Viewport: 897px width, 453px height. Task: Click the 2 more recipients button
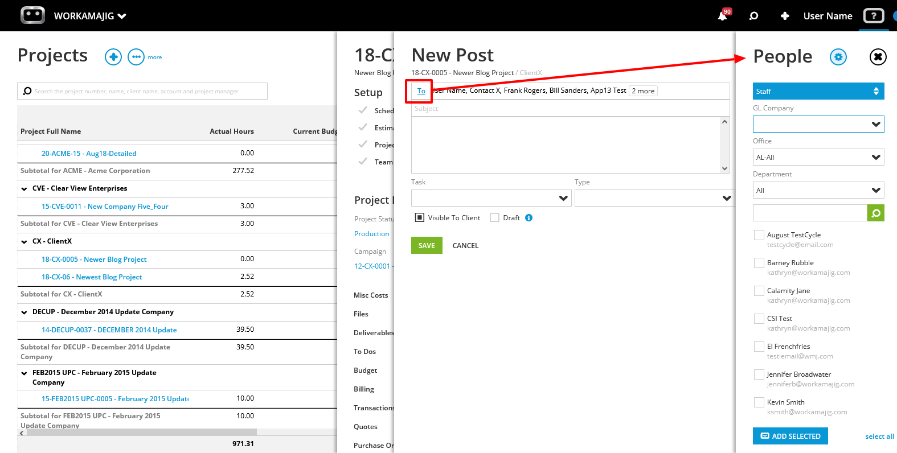pyautogui.click(x=643, y=91)
